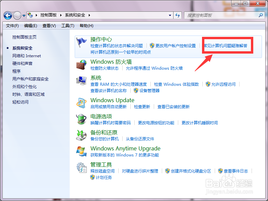Click the Power Options battery icon
This screenshot has height=201, width=268.
tap(81, 119)
